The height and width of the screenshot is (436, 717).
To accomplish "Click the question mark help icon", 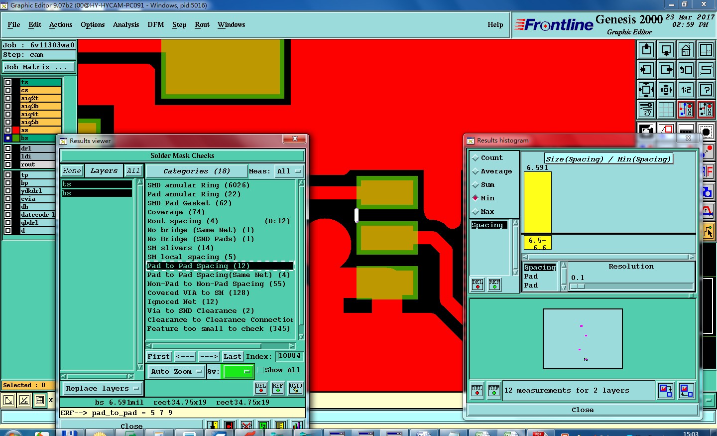I will pyautogui.click(x=706, y=90).
